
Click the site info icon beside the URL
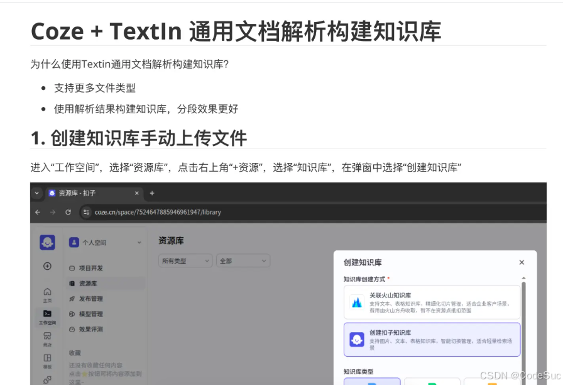tap(86, 212)
